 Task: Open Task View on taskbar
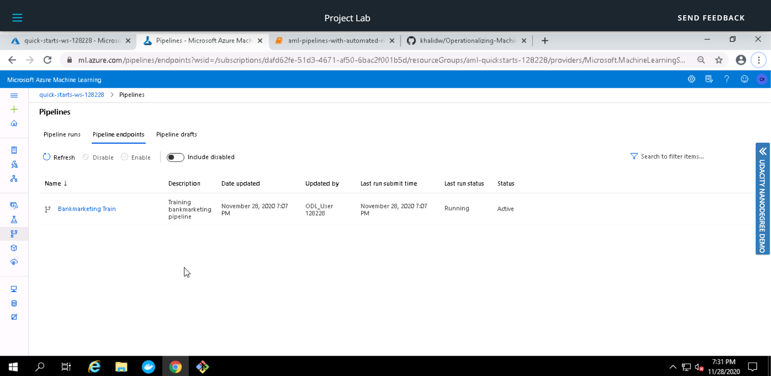click(66, 367)
